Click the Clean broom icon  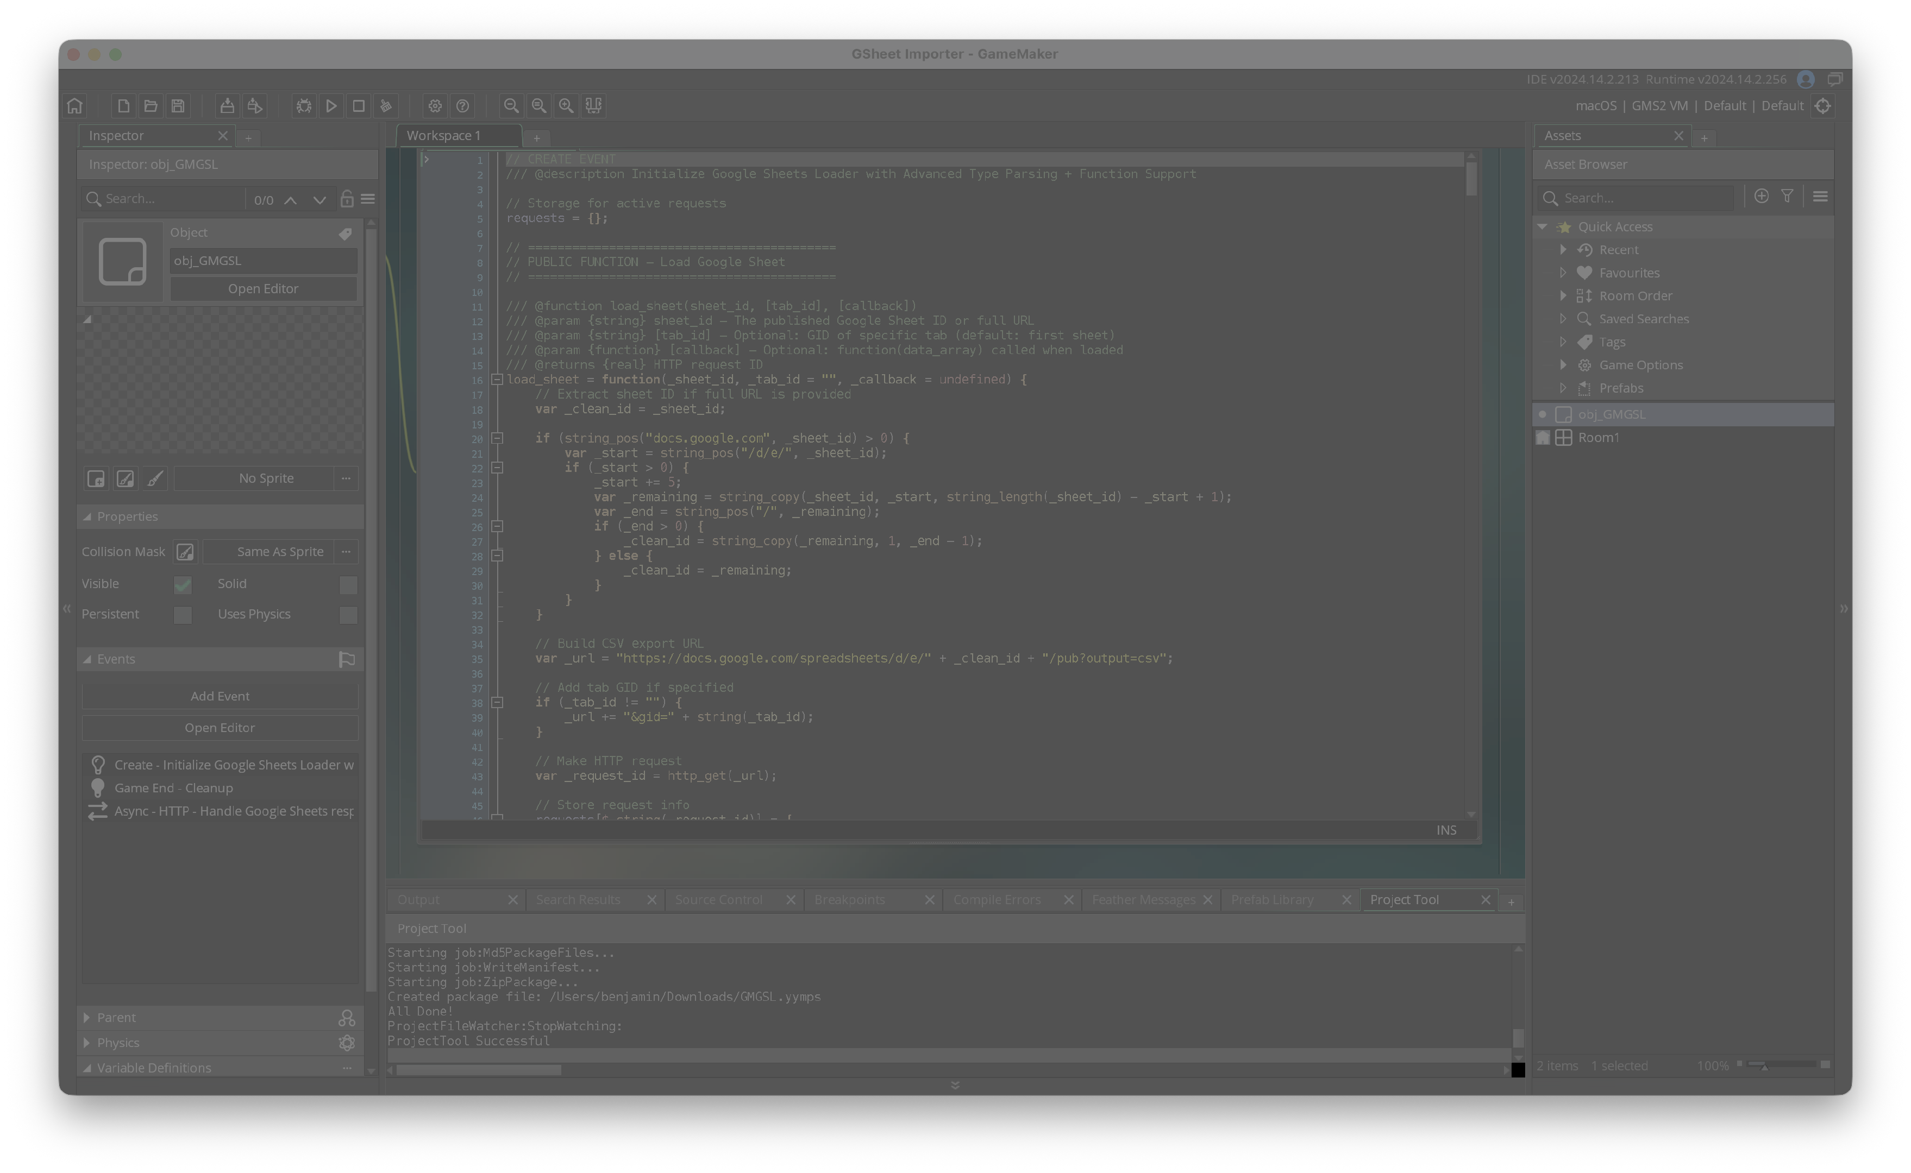(x=386, y=105)
